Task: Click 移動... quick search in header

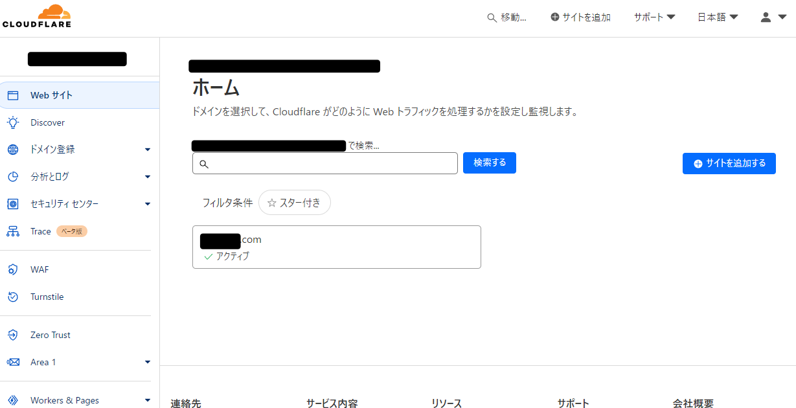Action: pos(506,17)
